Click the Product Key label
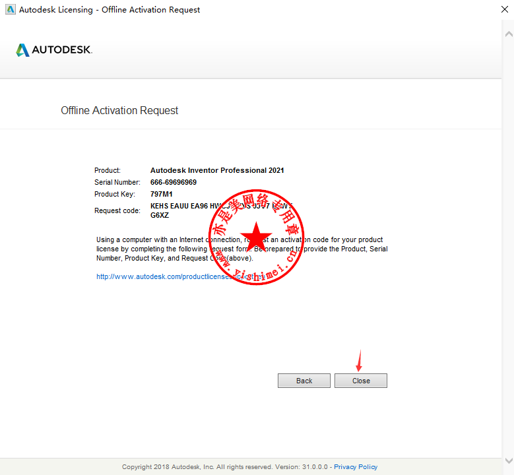This screenshot has width=514, height=475. (x=115, y=194)
